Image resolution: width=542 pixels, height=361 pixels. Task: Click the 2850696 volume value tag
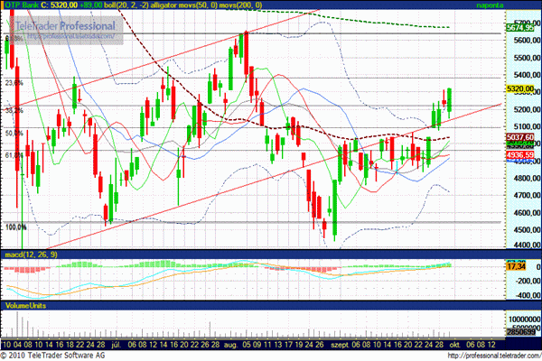point(521,334)
